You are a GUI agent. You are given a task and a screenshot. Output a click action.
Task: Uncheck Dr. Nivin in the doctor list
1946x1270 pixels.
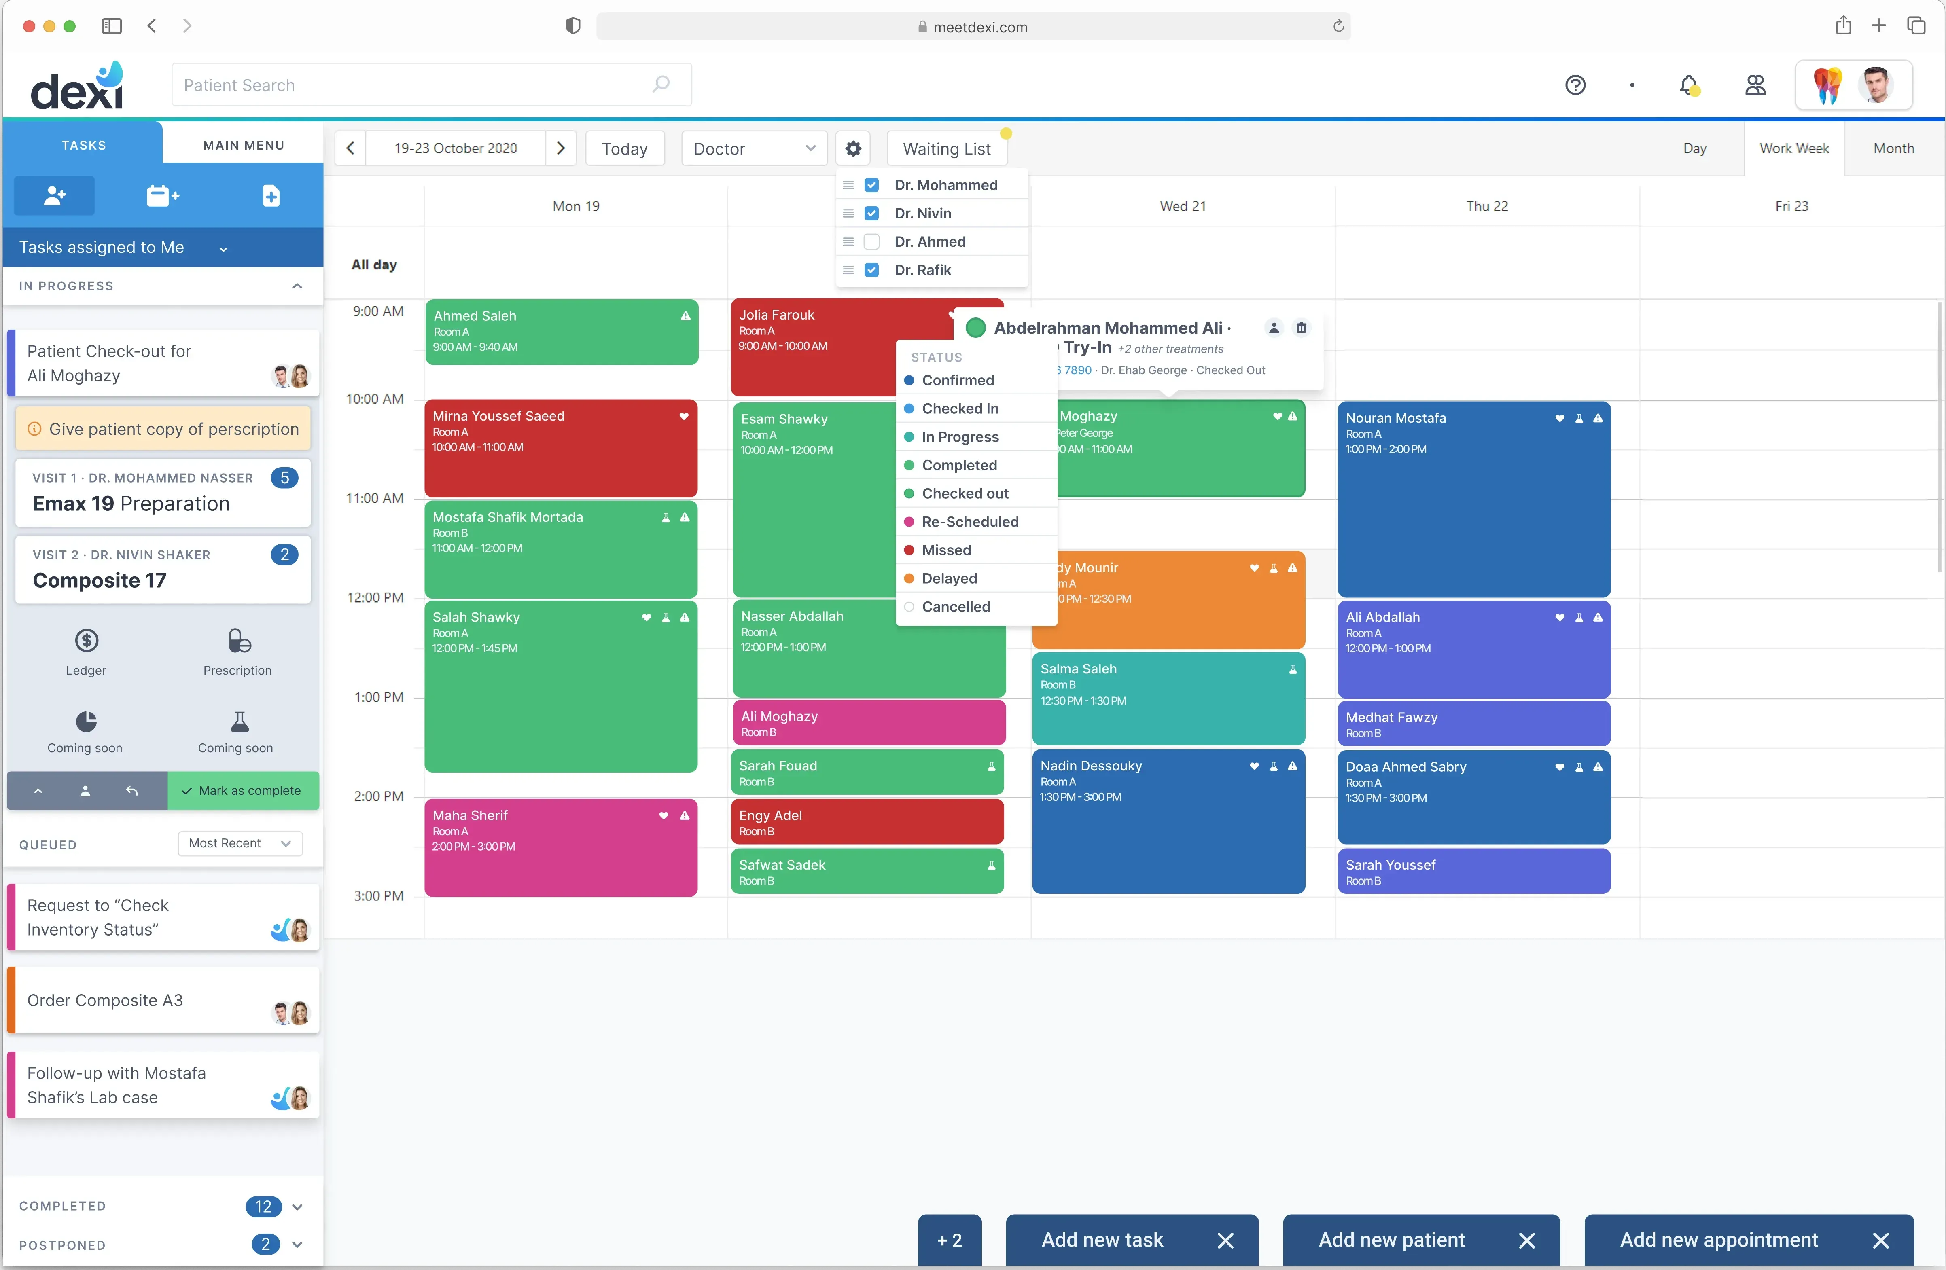tap(871, 212)
